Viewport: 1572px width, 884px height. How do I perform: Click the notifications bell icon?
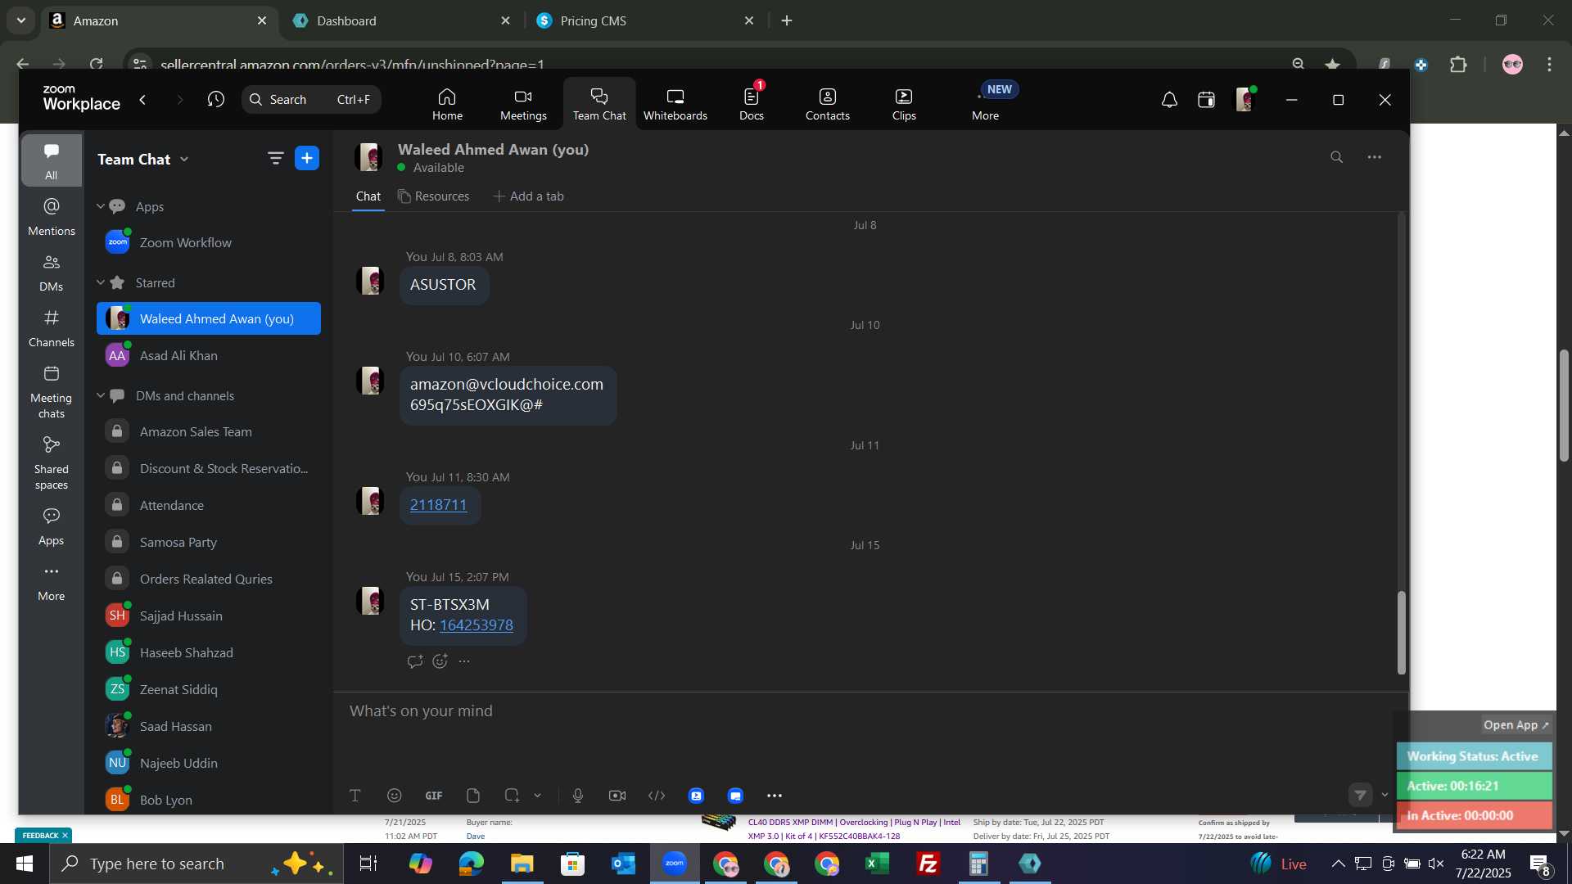tap(1169, 100)
